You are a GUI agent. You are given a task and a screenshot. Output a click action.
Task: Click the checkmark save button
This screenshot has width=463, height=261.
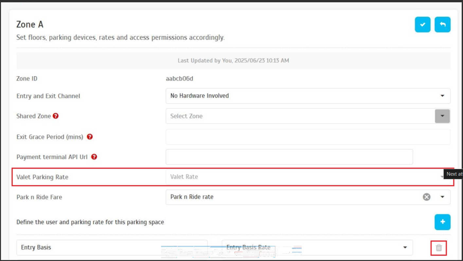click(x=423, y=25)
